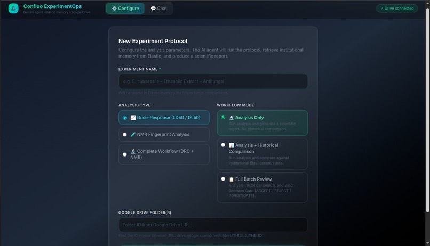Click the microscope icon beside Analysis Only
430x246 pixels.
[231, 118]
